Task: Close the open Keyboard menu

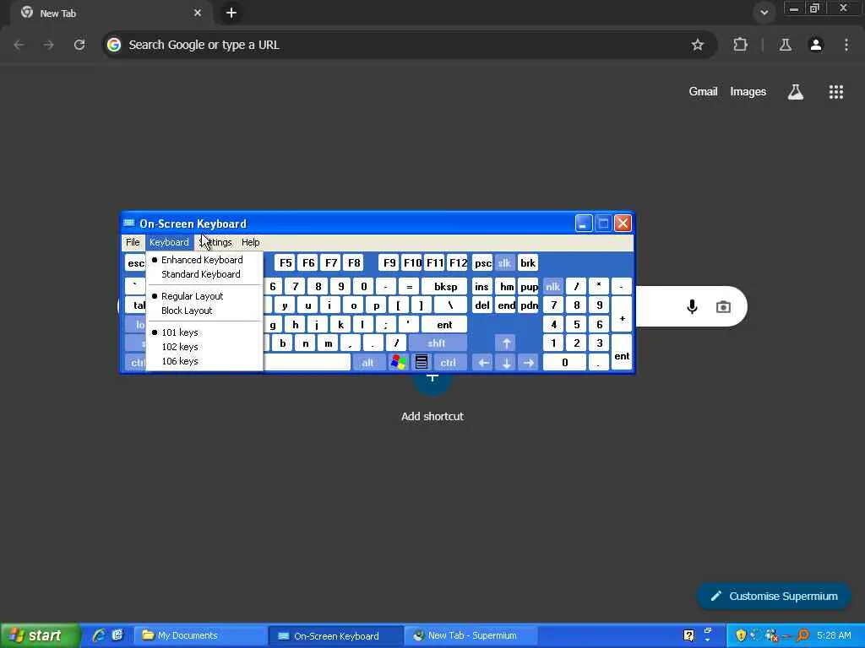Action: pos(169,242)
